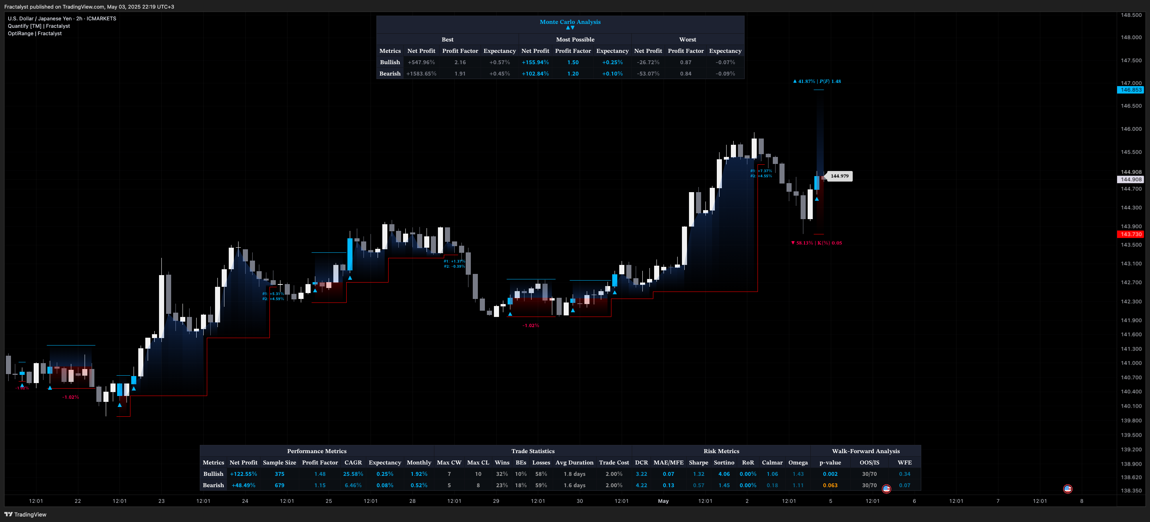Viewport: 1150px width, 522px height.
Task: Click Bullish net profit +122.55% cell
Action: point(243,474)
